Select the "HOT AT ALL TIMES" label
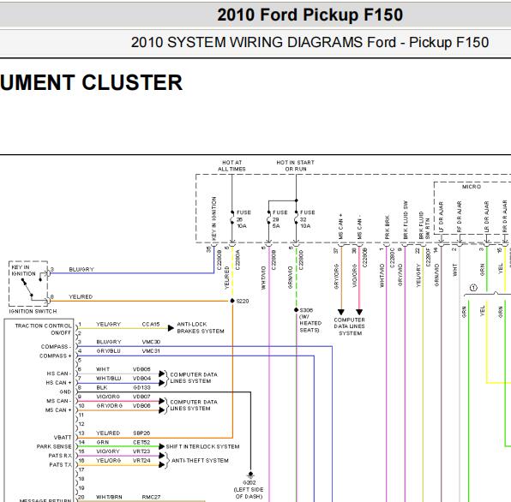This screenshot has width=511, height=502. point(231,165)
